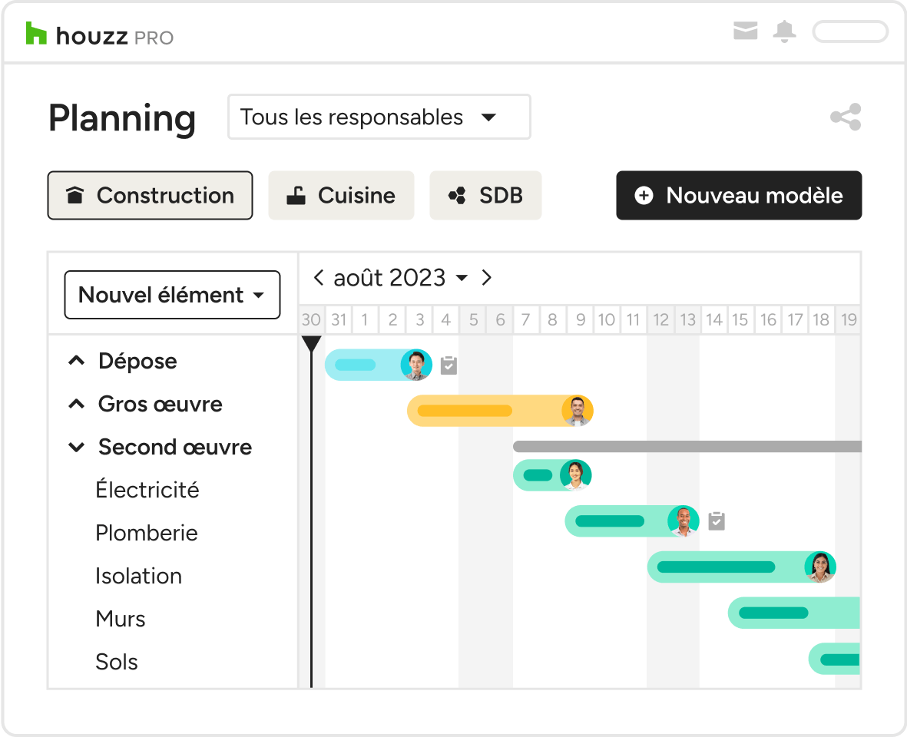Open the août 2023 month picker
The width and height of the screenshot is (907, 737).
(x=399, y=278)
